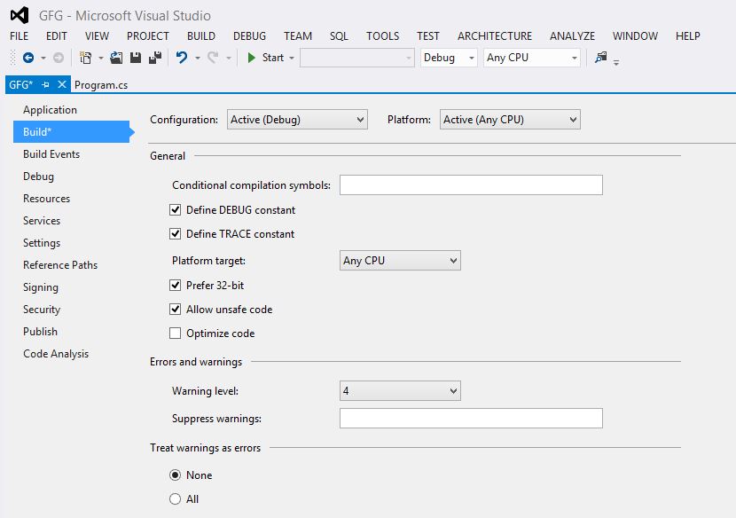Open the FILE menu
736x518 pixels.
pyautogui.click(x=20, y=36)
